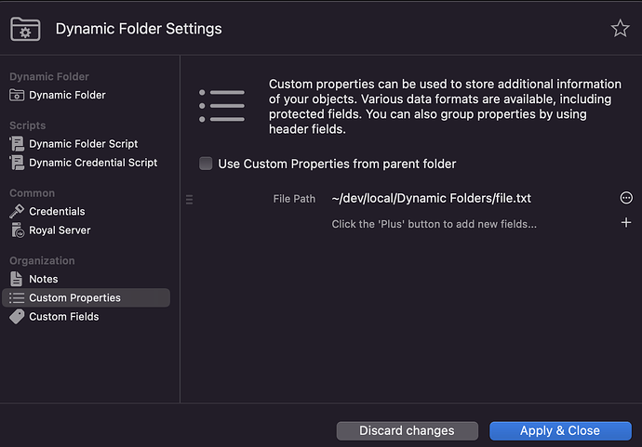Click the favorite star icon
The height and width of the screenshot is (447, 642).
[x=620, y=29]
